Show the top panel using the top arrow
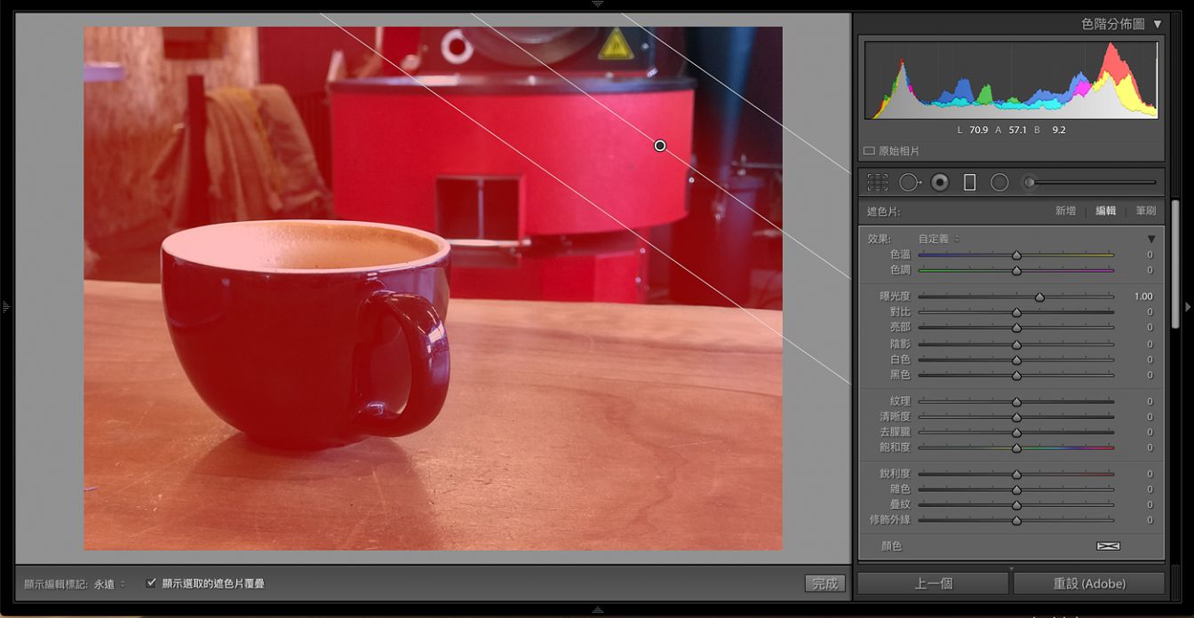The height and width of the screenshot is (618, 1194). pyautogui.click(x=597, y=4)
